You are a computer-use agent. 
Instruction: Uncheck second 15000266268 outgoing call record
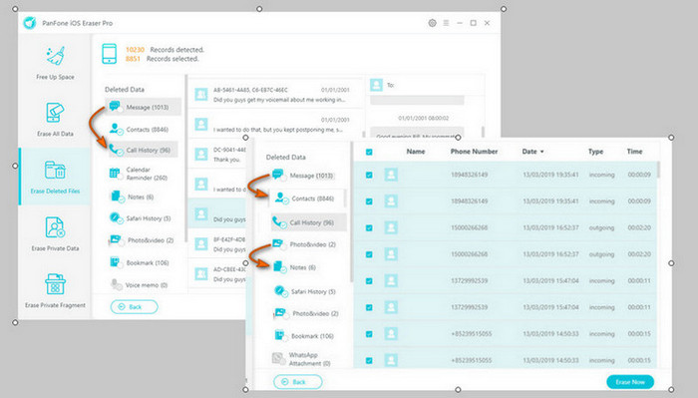pyautogui.click(x=369, y=254)
